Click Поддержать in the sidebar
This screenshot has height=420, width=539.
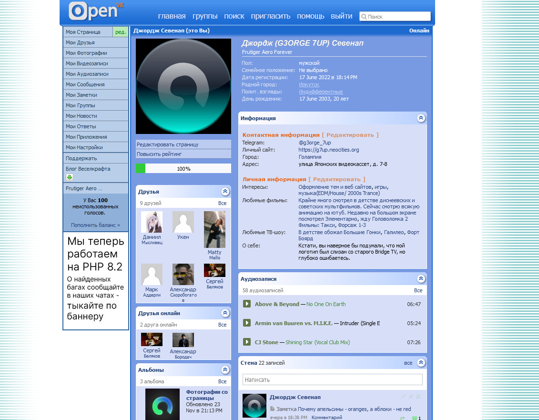[x=96, y=159]
